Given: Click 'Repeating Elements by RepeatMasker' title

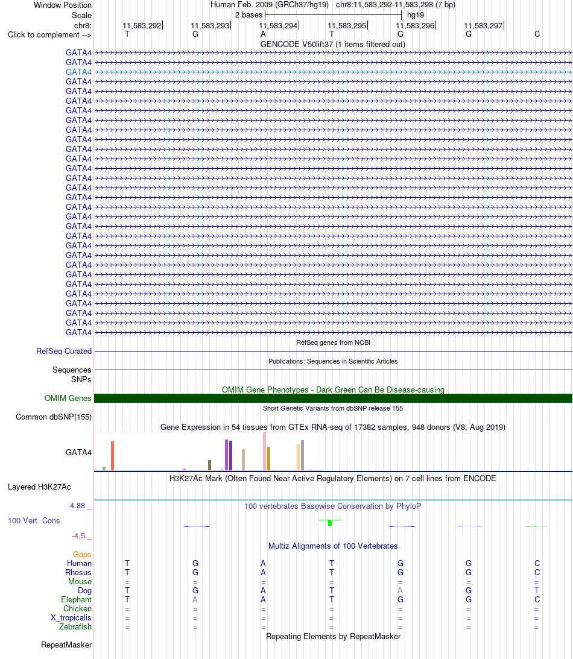Looking at the screenshot, I should click(333, 636).
